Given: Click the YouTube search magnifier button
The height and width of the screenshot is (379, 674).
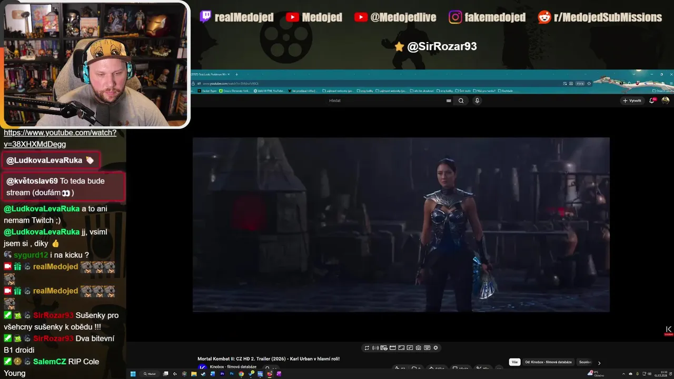Looking at the screenshot, I should click(461, 101).
